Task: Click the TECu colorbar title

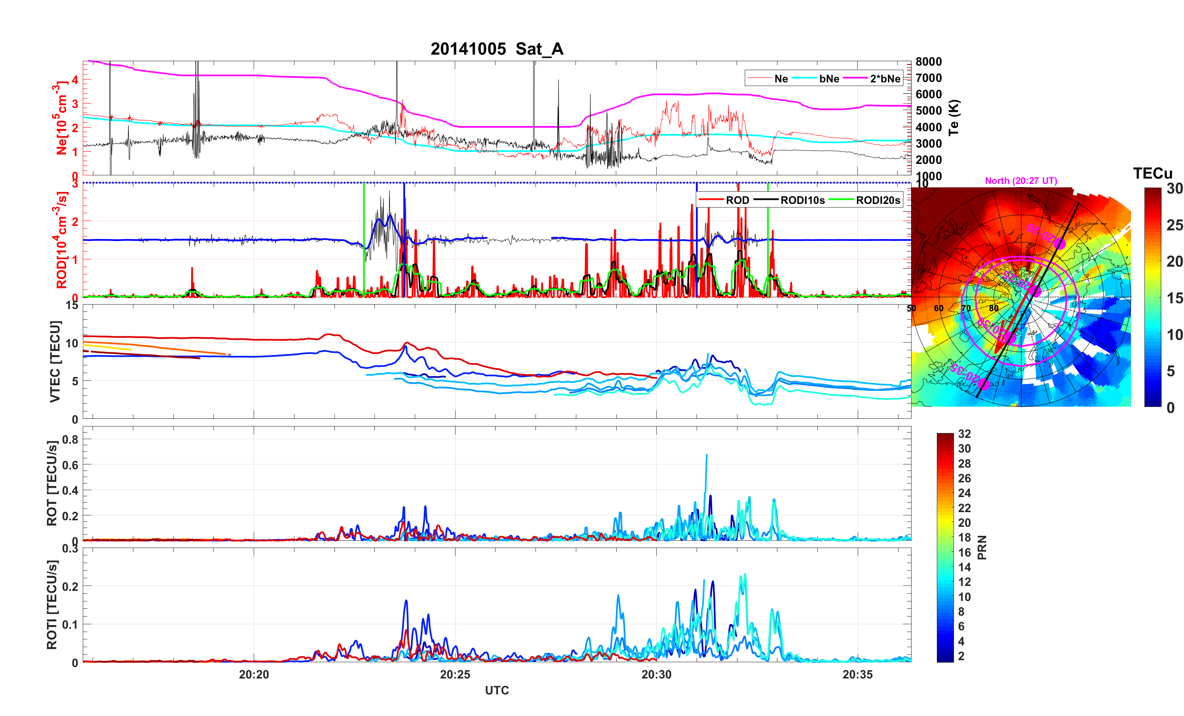Action: (x=1152, y=173)
